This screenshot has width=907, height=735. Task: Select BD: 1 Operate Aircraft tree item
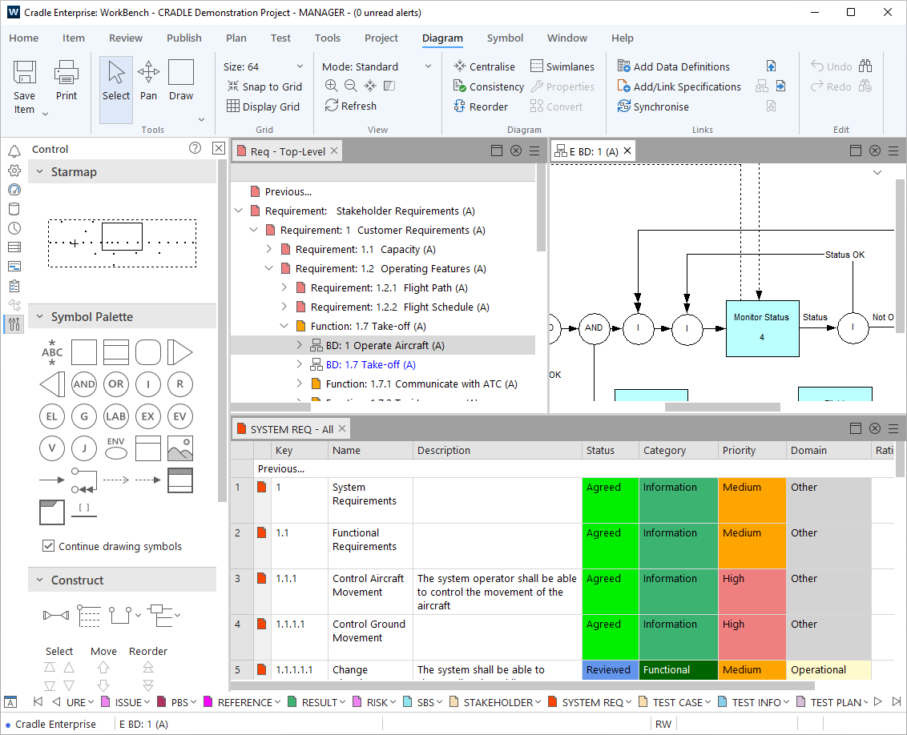tap(385, 345)
